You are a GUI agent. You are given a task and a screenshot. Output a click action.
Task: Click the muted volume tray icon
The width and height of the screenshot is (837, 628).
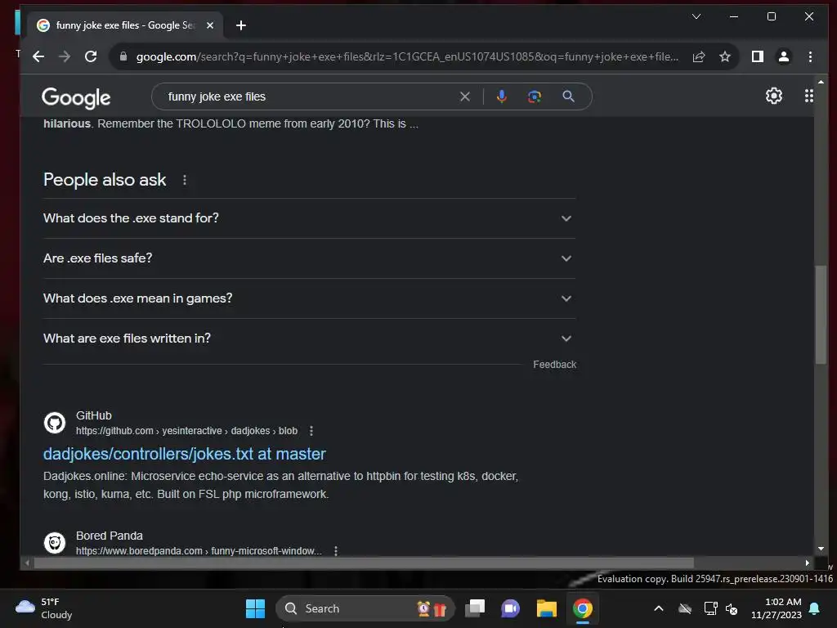click(x=732, y=608)
